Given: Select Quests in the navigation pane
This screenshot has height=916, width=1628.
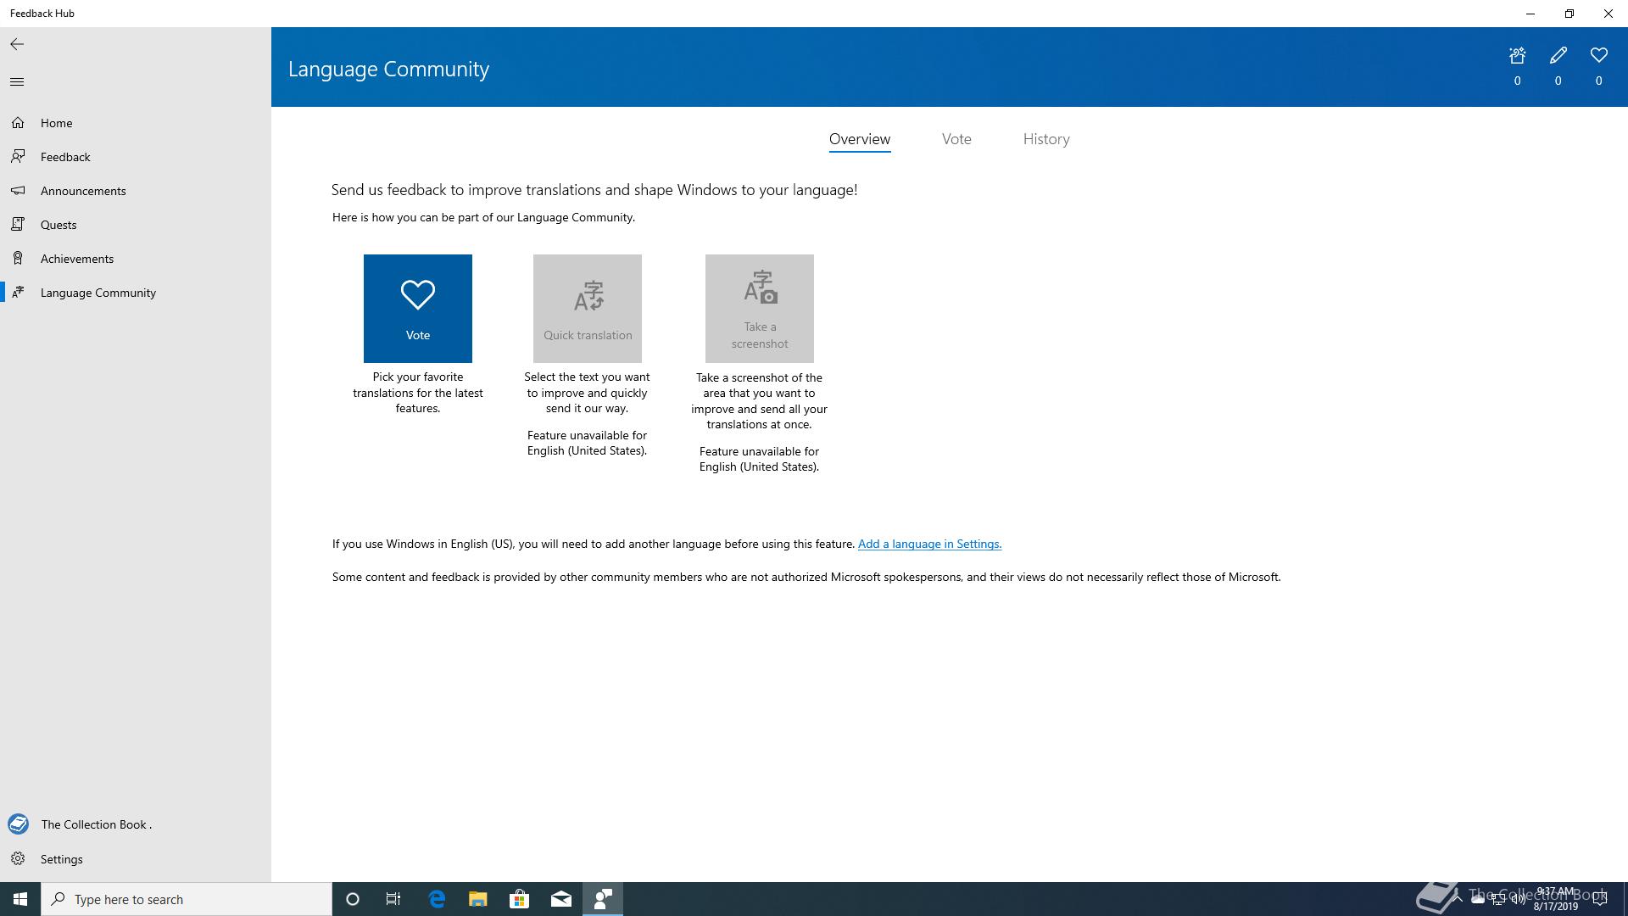Looking at the screenshot, I should pos(59,225).
